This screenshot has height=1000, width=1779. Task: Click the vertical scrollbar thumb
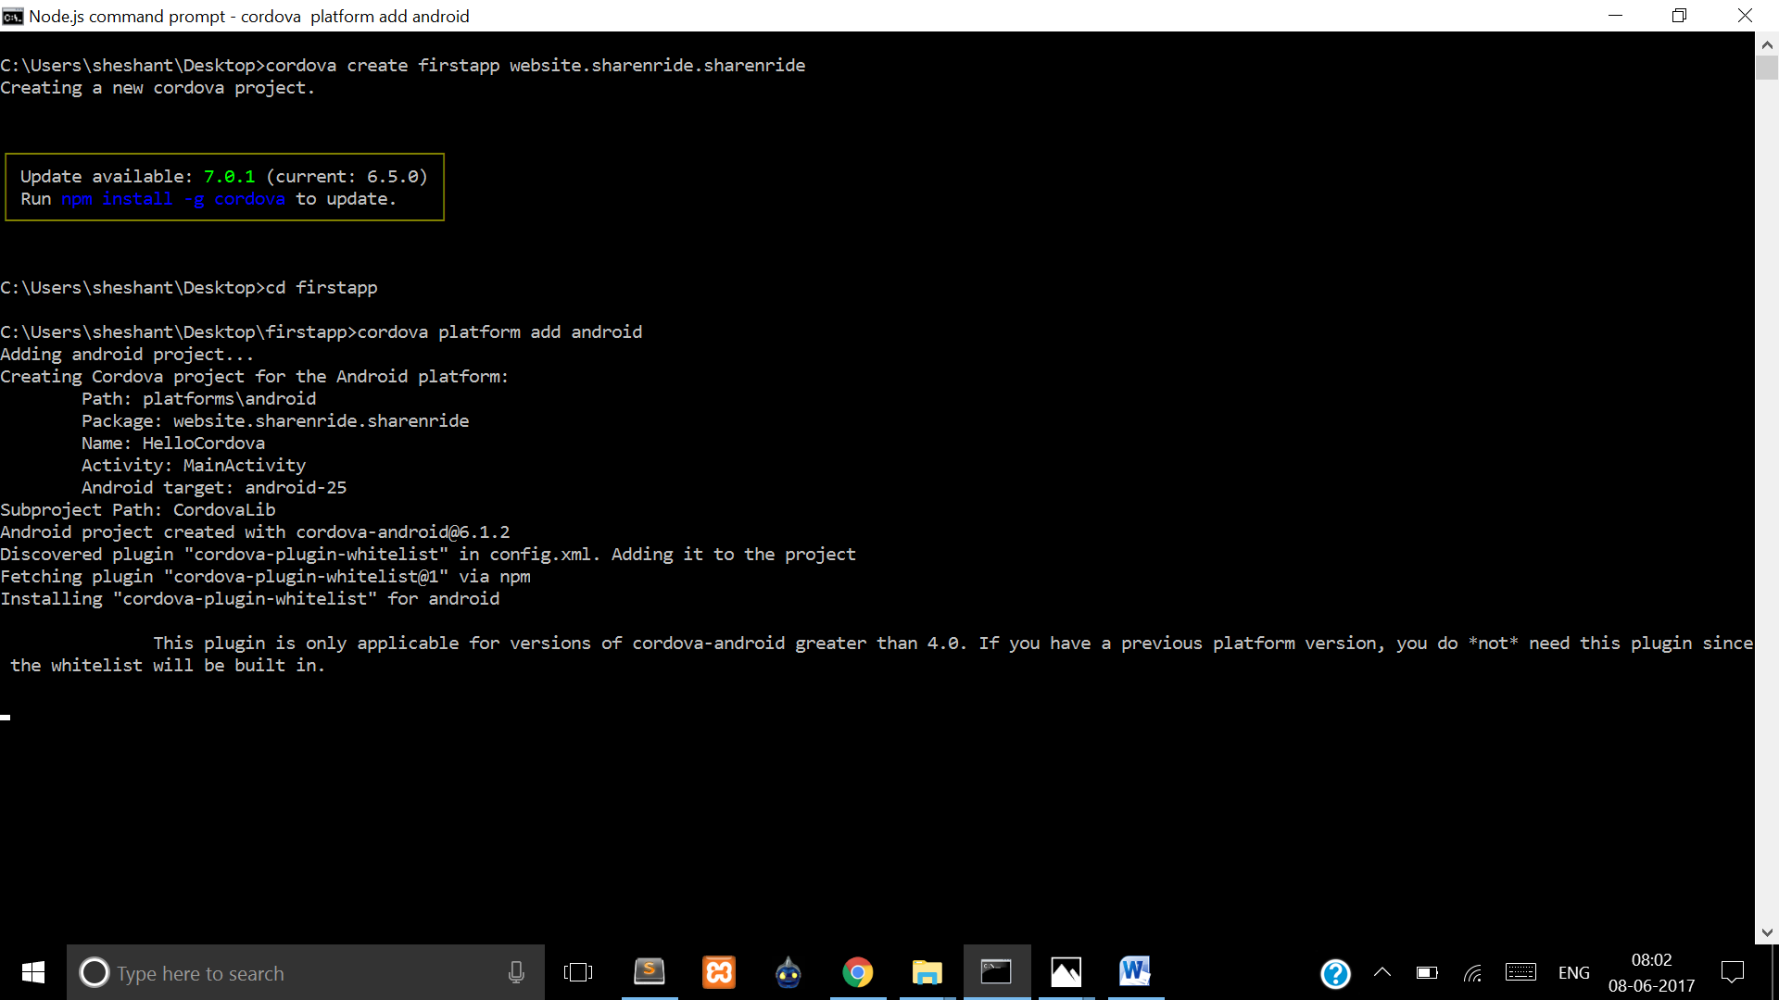click(1767, 68)
